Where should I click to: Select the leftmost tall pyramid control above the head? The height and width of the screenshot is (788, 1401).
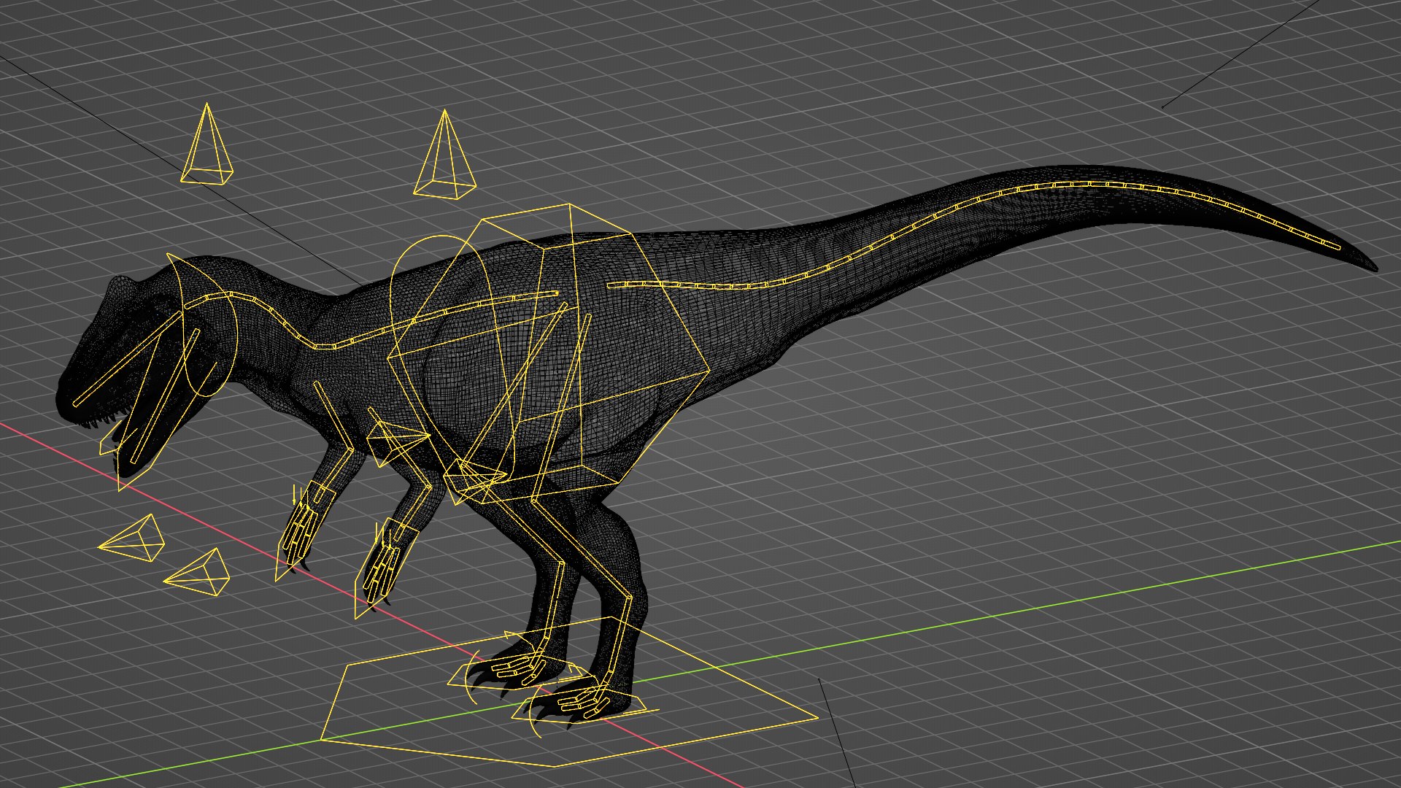tap(207, 144)
